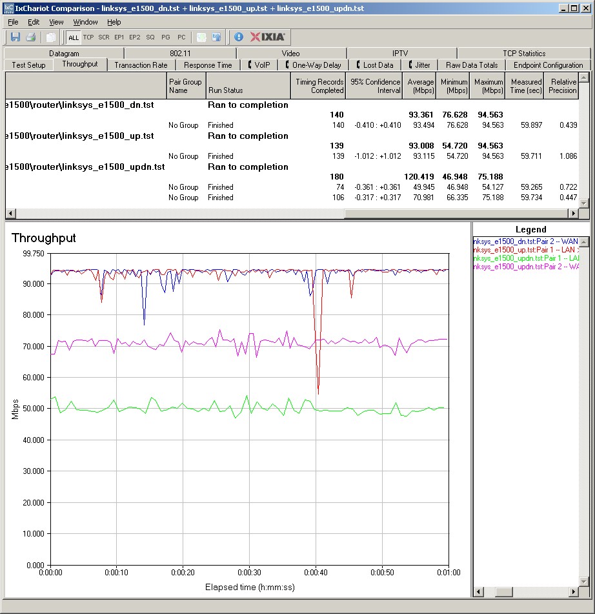
Task: Toggle the PC filter button
Action: (181, 37)
